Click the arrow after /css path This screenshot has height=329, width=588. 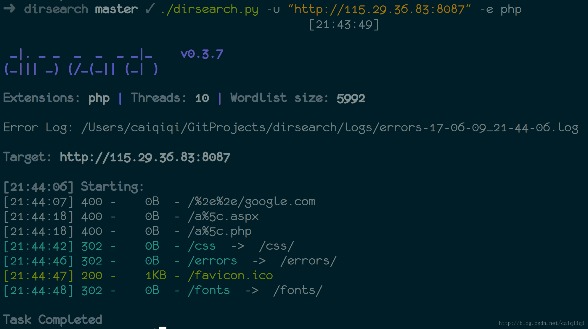point(238,246)
